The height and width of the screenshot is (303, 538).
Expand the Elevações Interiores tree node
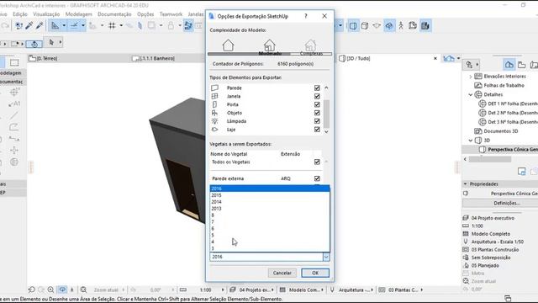point(471,77)
